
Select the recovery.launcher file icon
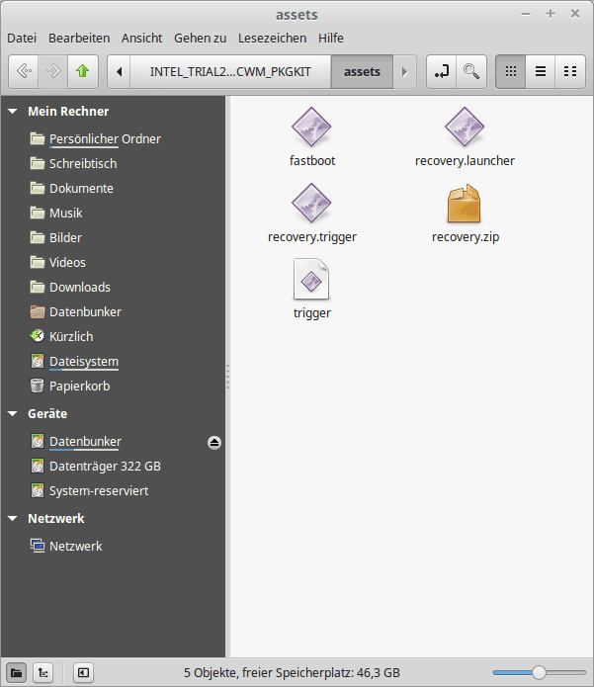click(465, 128)
